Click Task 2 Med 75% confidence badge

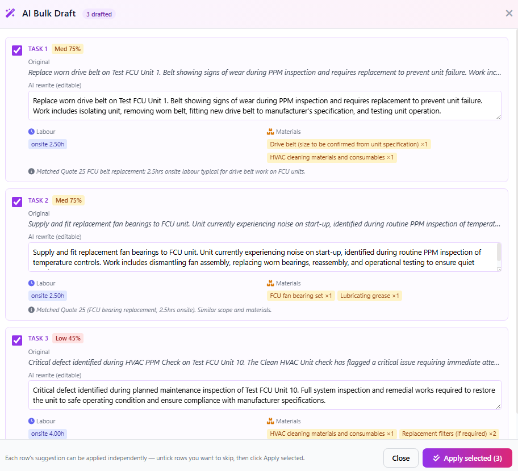coord(68,200)
